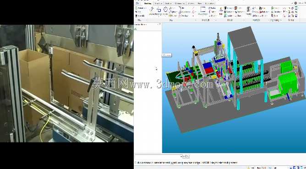
Task: Activate the Pull tool in Model group
Action: (x=221, y=11)
